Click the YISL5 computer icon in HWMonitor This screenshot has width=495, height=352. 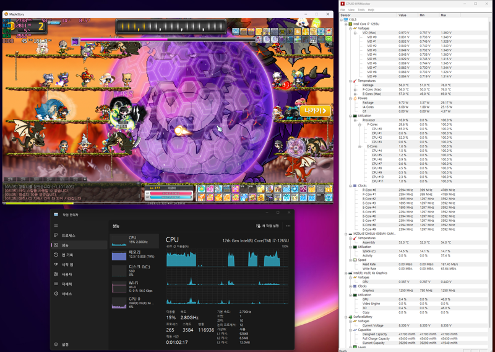(x=346, y=20)
